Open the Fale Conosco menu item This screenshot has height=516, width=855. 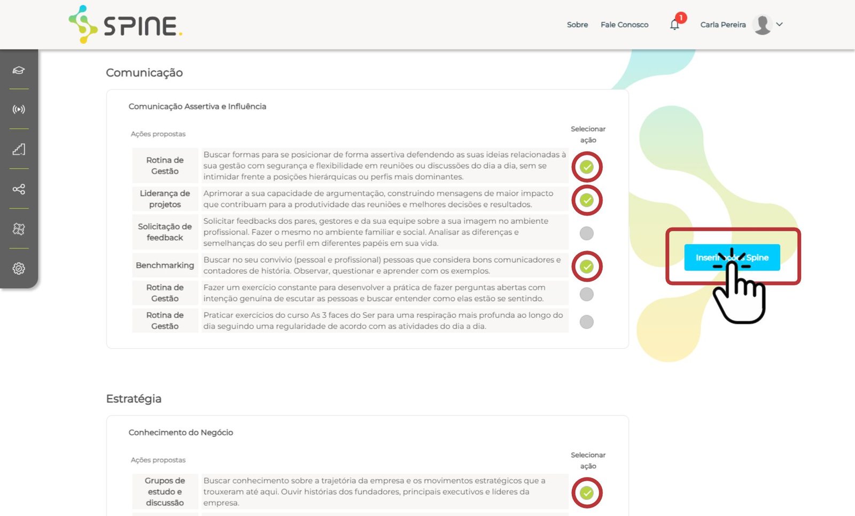[x=624, y=25]
